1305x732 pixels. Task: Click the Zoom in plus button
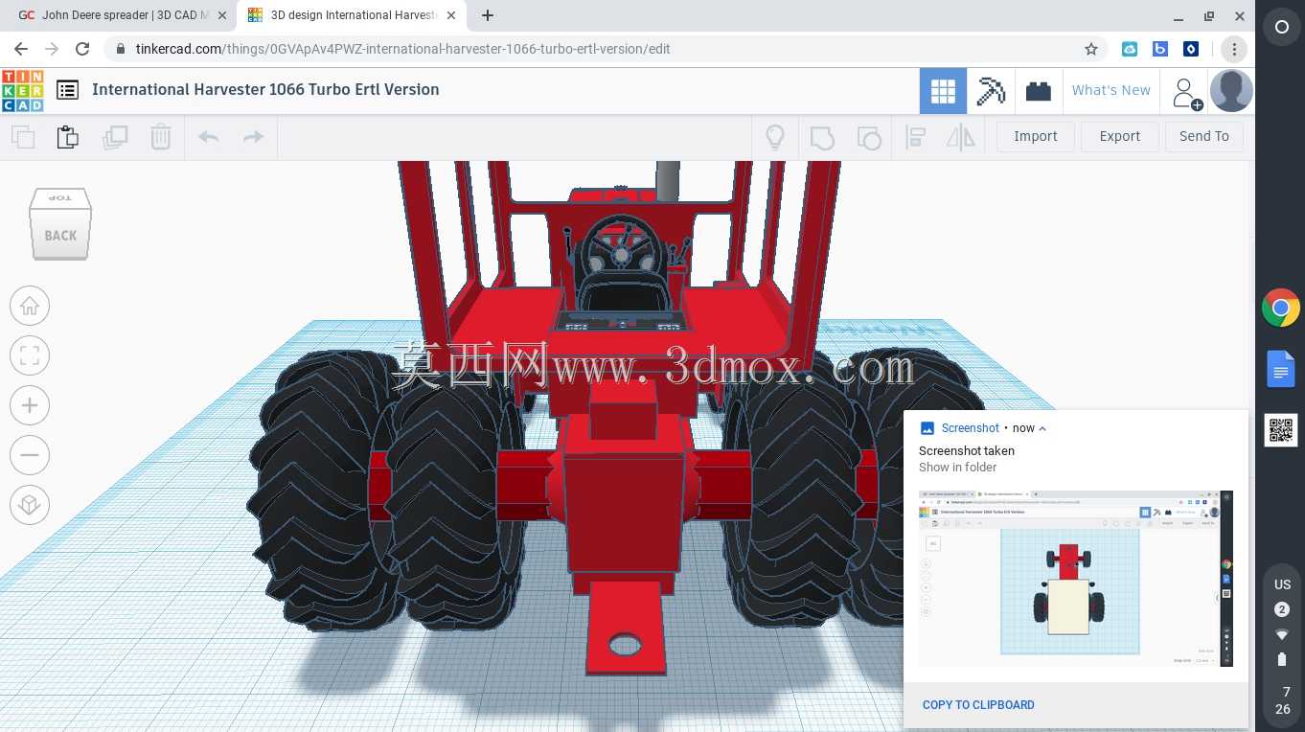30,406
